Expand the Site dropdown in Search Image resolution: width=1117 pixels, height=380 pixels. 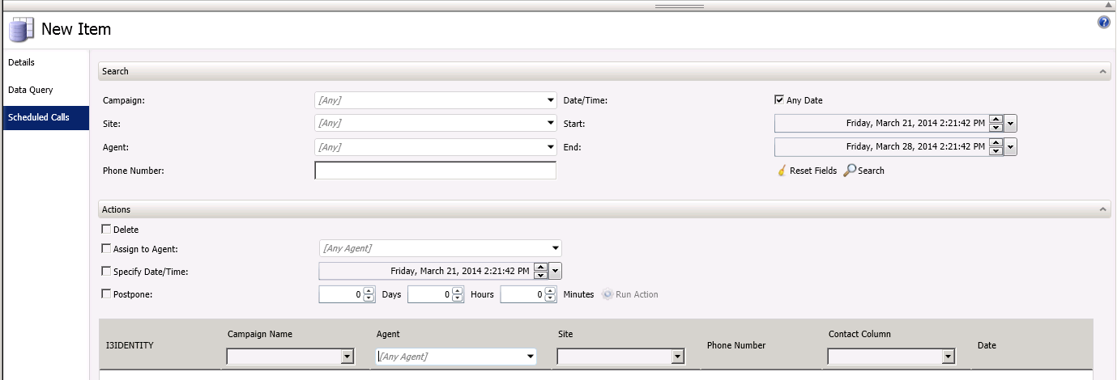pos(550,124)
